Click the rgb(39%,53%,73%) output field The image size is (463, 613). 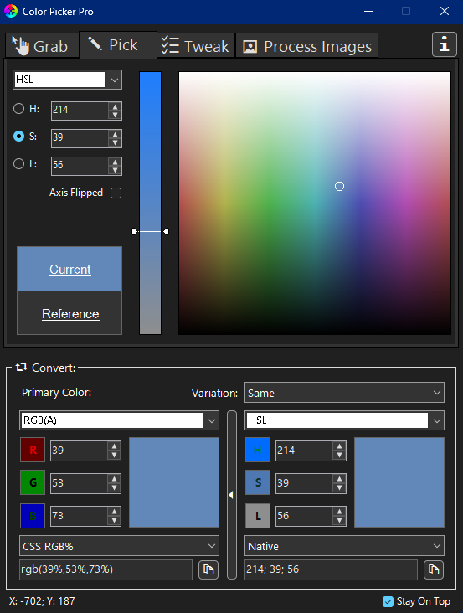[x=105, y=569]
